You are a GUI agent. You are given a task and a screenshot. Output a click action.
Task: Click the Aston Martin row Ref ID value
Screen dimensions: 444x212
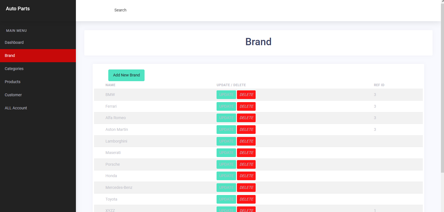click(375, 129)
